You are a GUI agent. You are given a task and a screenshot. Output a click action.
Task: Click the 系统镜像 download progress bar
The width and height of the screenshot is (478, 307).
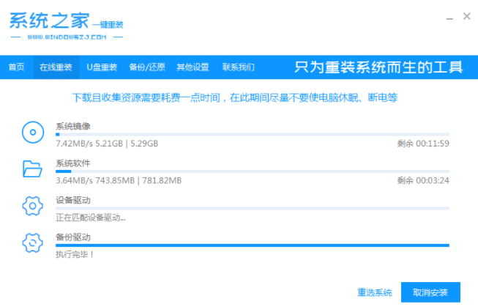[x=252, y=134]
